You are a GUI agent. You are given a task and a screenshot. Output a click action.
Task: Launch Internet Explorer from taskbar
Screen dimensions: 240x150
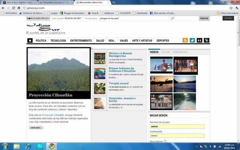[28, 146]
